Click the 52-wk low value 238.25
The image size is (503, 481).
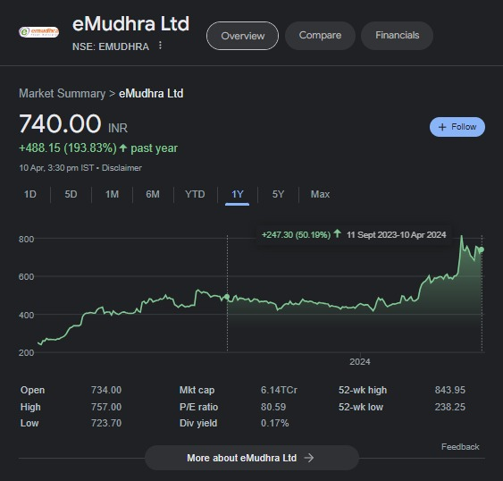pyautogui.click(x=449, y=407)
